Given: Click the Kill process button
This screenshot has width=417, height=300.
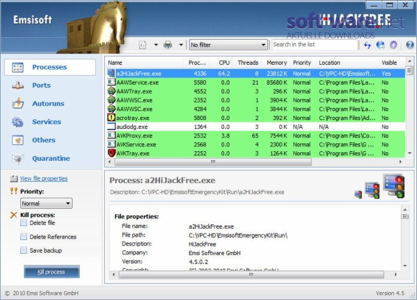Looking at the screenshot, I should point(52,272).
